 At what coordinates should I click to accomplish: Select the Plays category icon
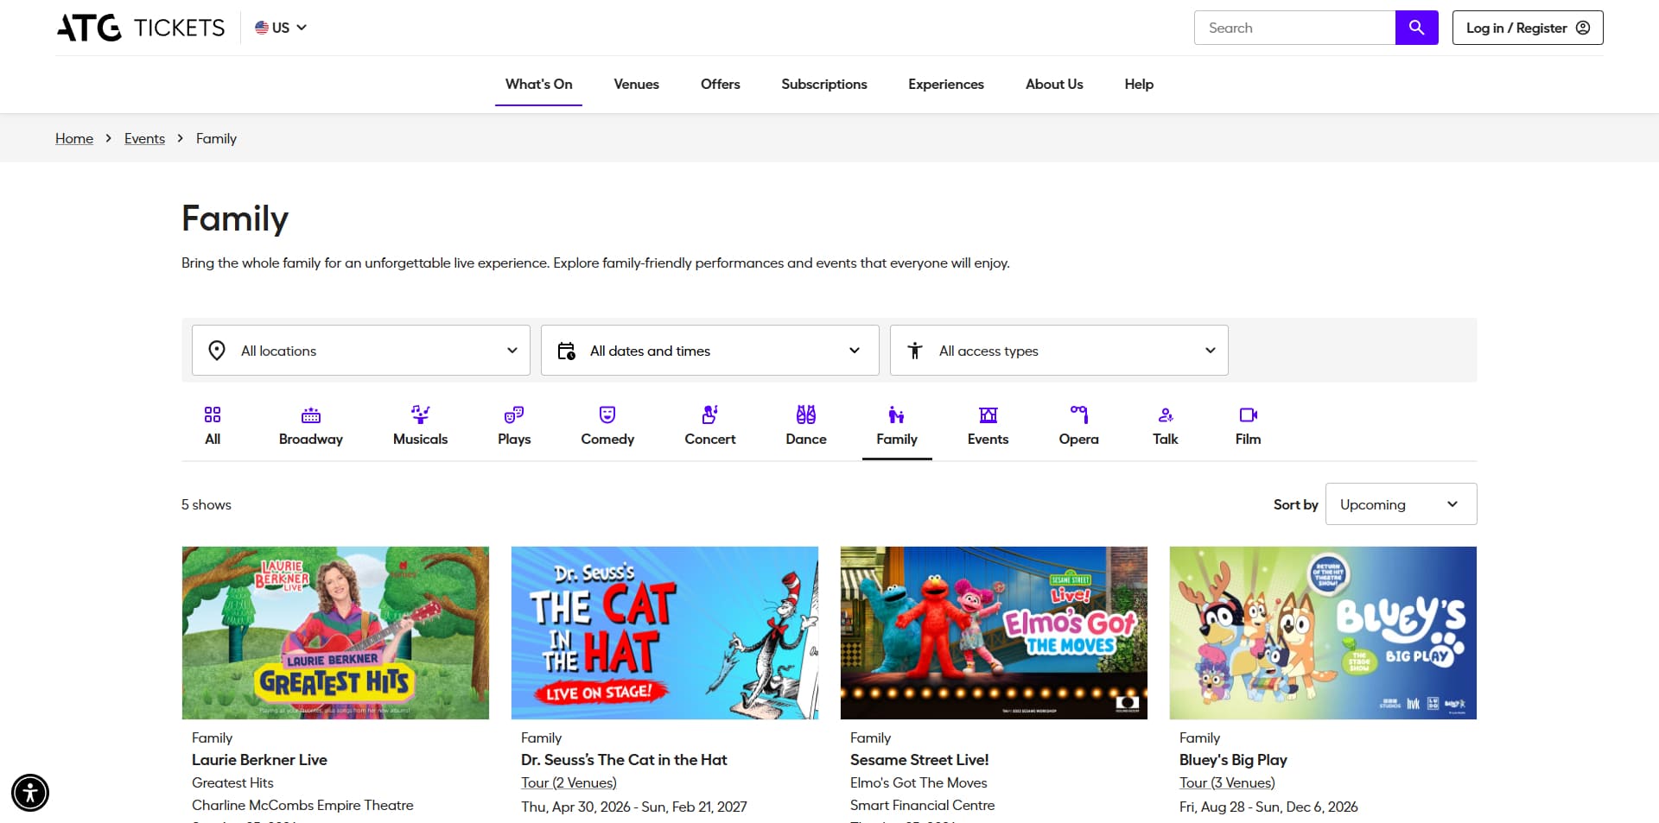(x=514, y=415)
